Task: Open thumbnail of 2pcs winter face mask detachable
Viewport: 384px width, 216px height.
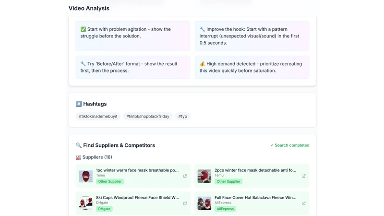Action: point(204,176)
